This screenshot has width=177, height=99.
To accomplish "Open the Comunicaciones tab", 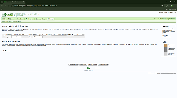I will coord(41,19).
